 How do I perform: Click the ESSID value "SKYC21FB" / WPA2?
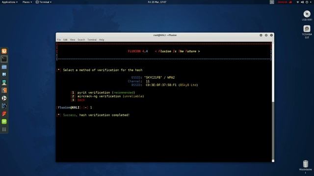tap(159, 77)
